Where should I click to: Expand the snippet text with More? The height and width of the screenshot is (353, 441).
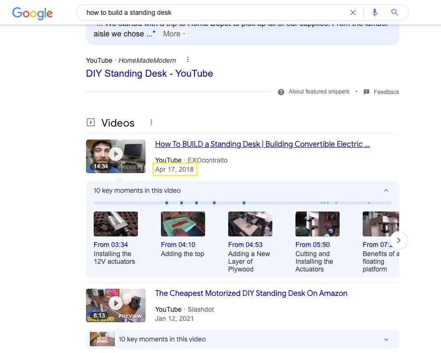coord(174,34)
